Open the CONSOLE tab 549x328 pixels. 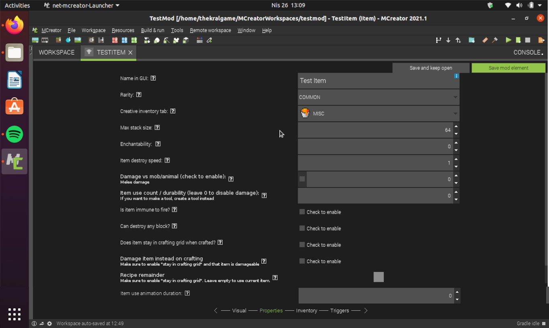click(528, 53)
